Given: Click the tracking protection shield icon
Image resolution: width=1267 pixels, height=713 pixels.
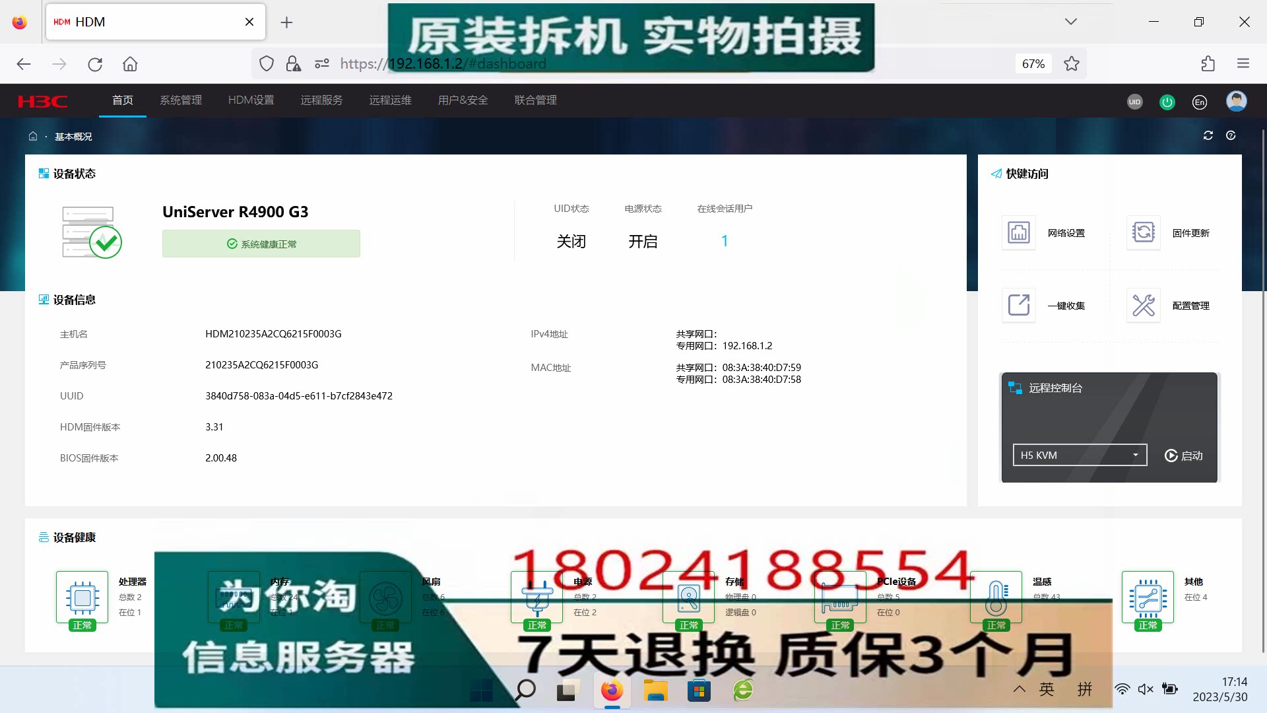Looking at the screenshot, I should pyautogui.click(x=267, y=63).
